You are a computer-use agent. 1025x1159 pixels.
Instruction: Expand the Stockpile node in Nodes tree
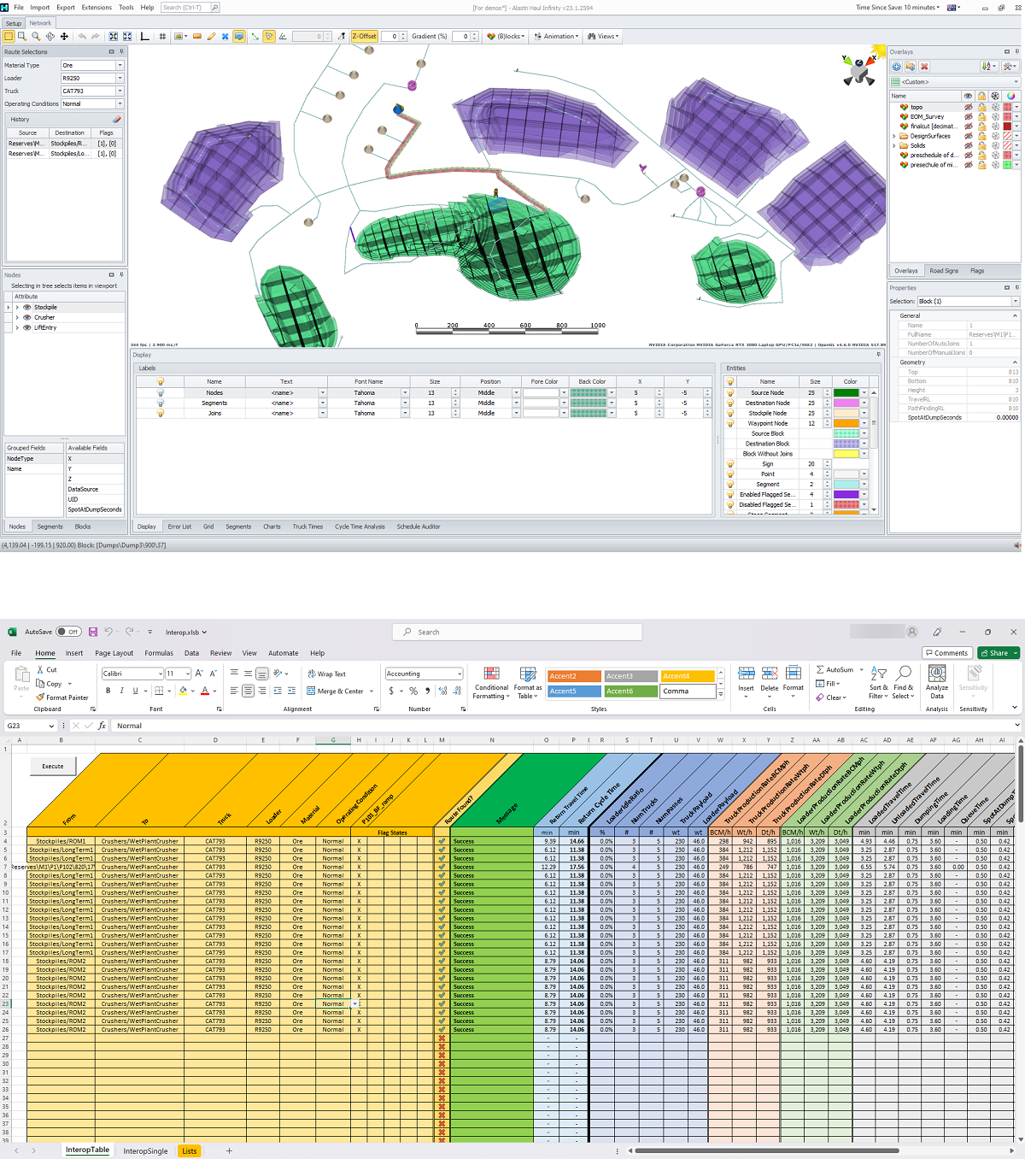[x=17, y=307]
